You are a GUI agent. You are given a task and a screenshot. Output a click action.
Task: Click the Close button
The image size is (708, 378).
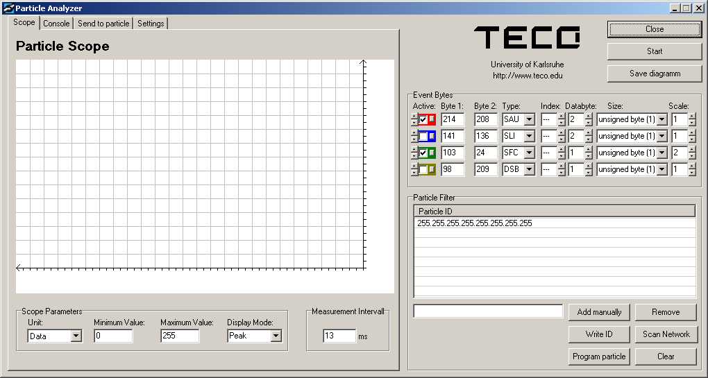[655, 29]
